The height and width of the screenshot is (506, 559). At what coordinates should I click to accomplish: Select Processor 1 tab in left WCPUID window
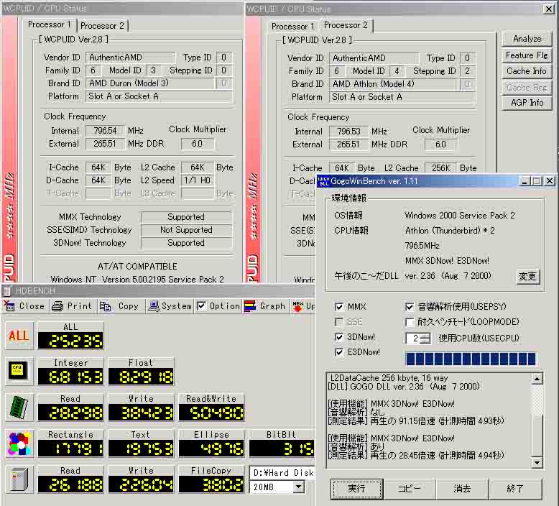point(50,24)
